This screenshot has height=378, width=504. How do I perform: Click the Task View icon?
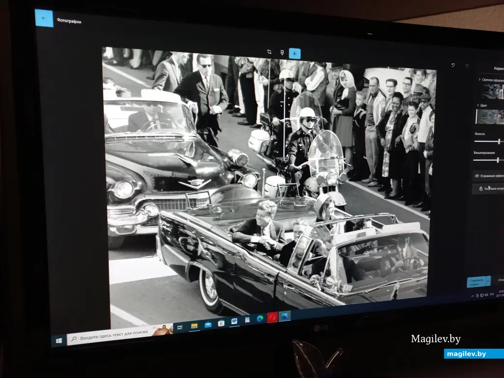180,327
